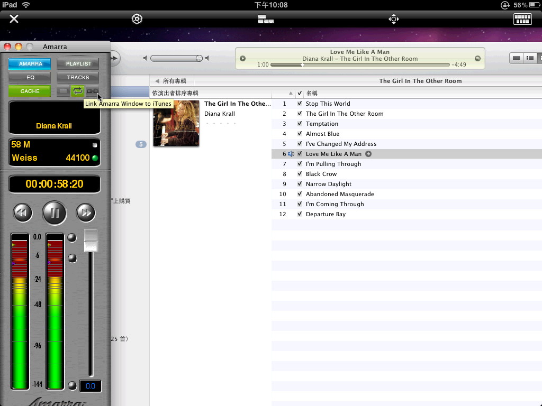
Task: Toggle the CACHE button
Action: (x=30, y=91)
